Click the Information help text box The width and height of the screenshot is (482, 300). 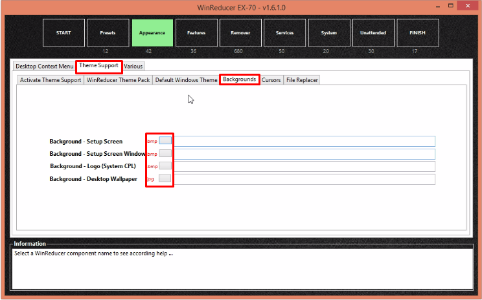click(x=242, y=269)
